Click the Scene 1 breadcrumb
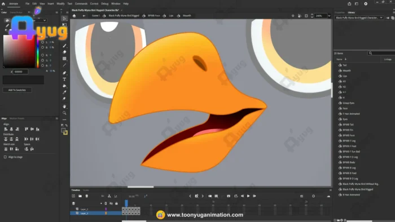 95,16
